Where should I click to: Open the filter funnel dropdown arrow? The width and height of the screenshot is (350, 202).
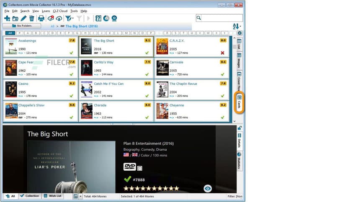[x=73, y=18]
